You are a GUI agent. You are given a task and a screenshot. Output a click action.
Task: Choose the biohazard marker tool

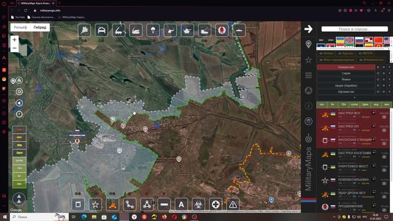tap(198, 204)
